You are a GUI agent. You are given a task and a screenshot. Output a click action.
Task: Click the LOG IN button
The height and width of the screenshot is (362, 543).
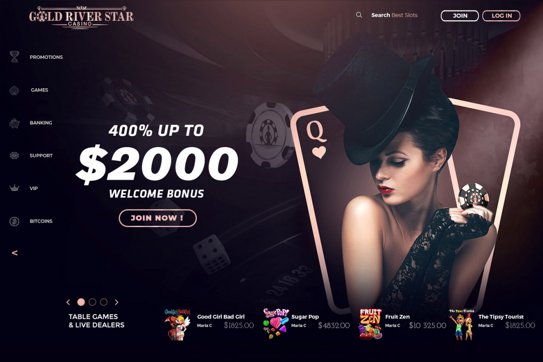pos(501,16)
